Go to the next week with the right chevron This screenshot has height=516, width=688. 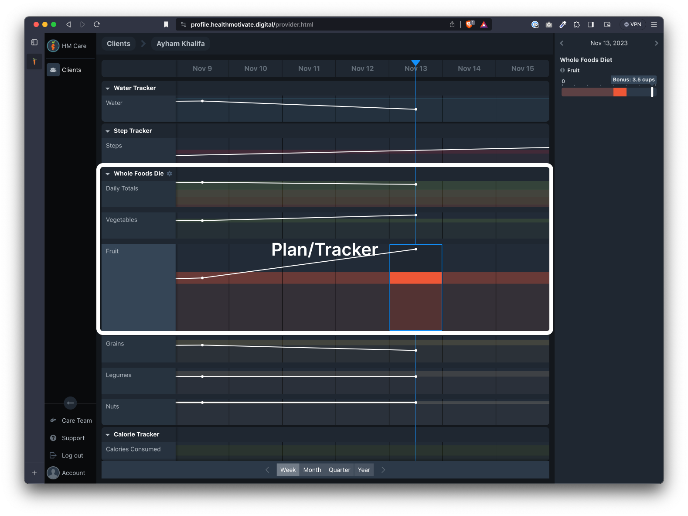[383, 470]
